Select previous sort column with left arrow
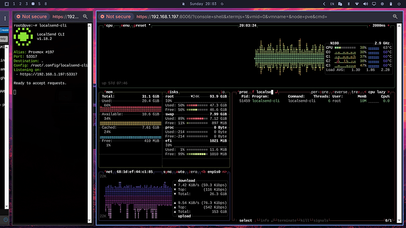 point(365,92)
